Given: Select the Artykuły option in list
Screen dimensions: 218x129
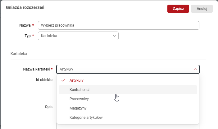Looking at the screenshot, I should point(76,80).
